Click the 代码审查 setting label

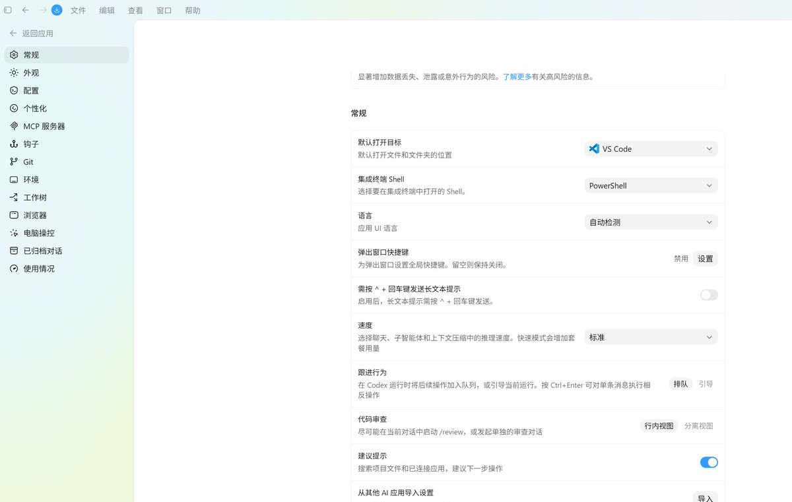(372, 419)
